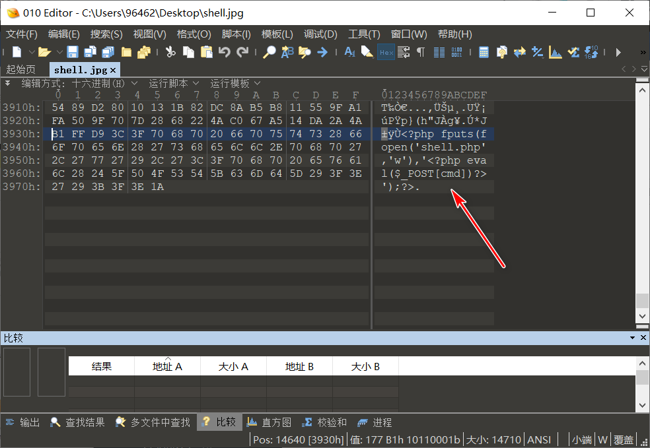
Task: Open the 格式(O) menu
Action: 194,34
